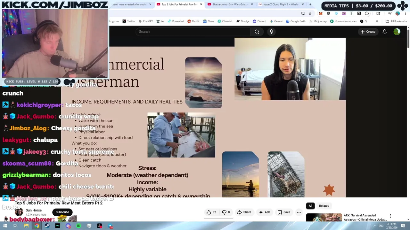Focus the YouTube Search field
Viewport: 410px width, 230px height.
click(x=193, y=32)
